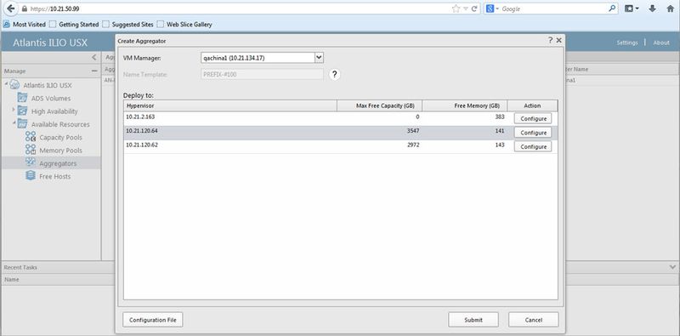
Task: Bookmark page with star icon
Action: pos(456,9)
